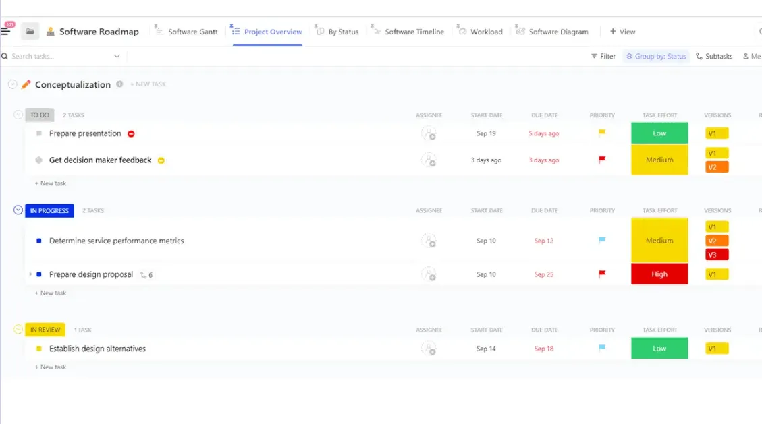Toggle status square of Establish design alternatives
Image resolution: width=762 pixels, height=424 pixels.
[39, 349]
